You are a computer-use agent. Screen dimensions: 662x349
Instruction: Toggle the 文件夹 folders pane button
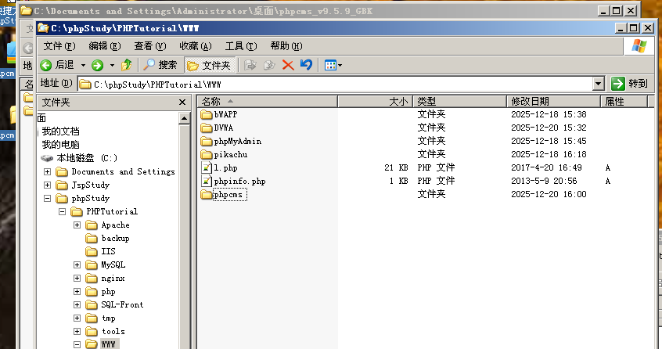[210, 66]
